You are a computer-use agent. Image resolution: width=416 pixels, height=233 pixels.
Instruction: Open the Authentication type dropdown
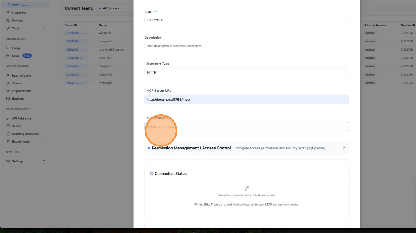click(x=247, y=126)
